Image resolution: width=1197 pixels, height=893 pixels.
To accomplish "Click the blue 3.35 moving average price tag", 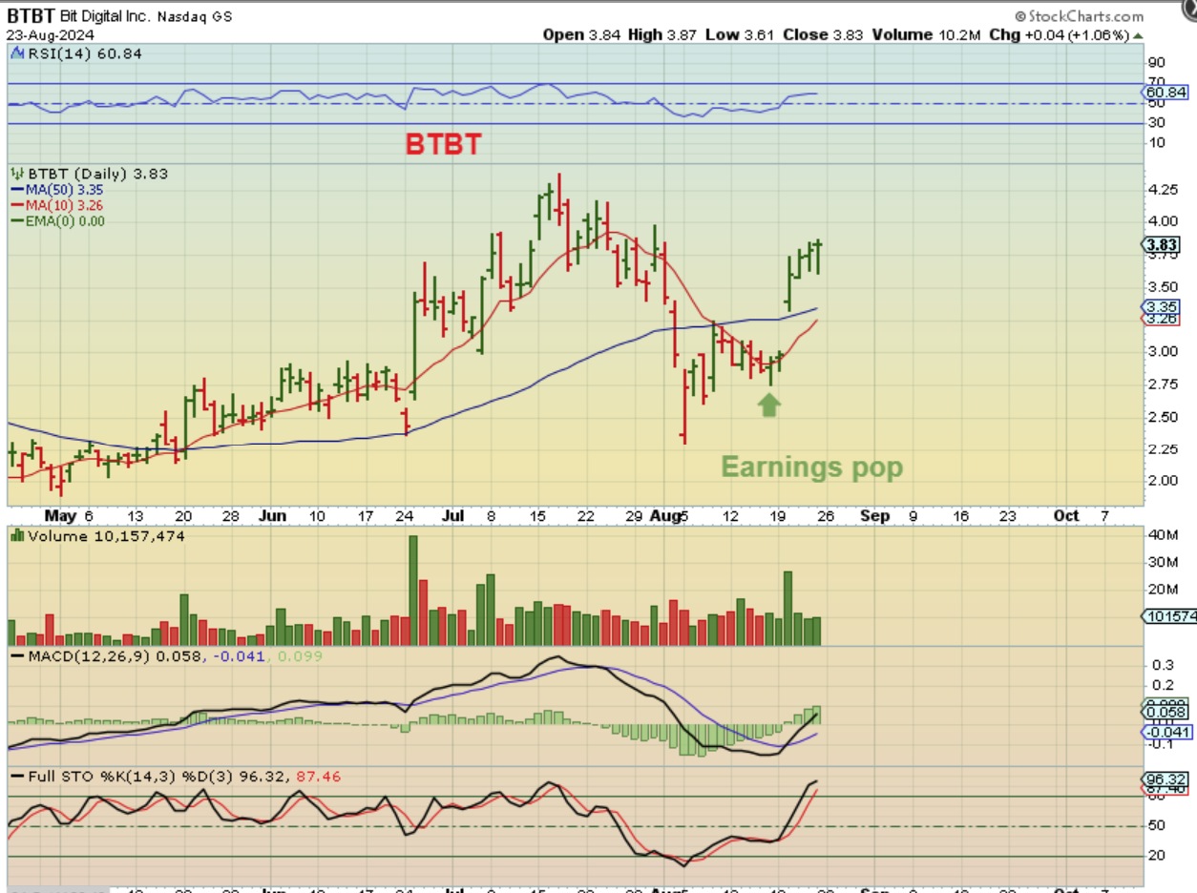I will (x=1164, y=307).
